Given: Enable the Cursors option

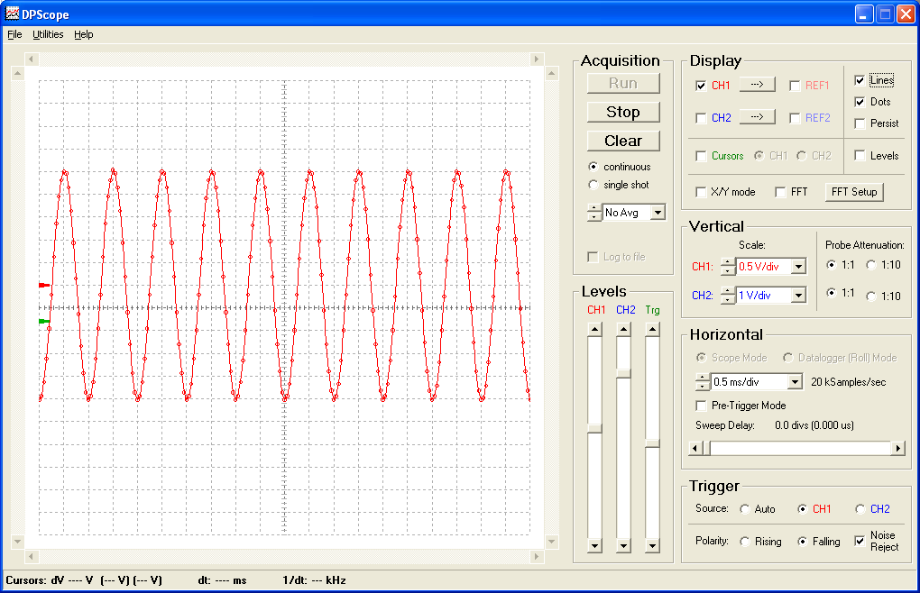Looking at the screenshot, I should (x=701, y=155).
